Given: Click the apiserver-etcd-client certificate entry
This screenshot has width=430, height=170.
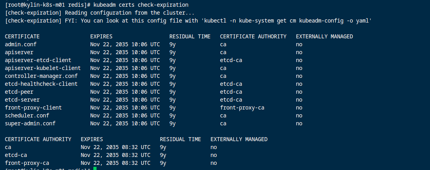Looking at the screenshot, I should [x=38, y=60].
